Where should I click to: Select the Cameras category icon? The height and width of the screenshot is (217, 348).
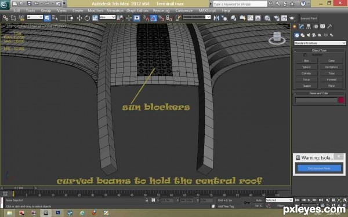314,35
